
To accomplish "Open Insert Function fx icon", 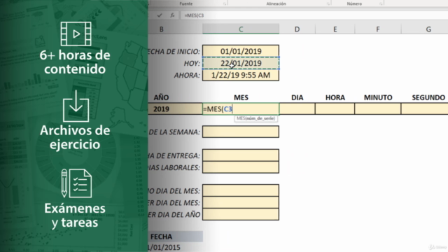I will [172, 15].
